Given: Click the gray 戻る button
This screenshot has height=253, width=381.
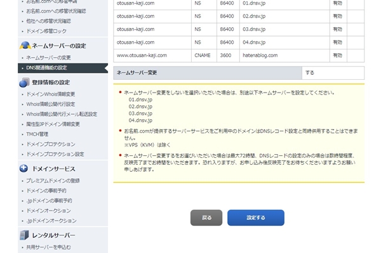Looking at the screenshot, I should (x=206, y=217).
